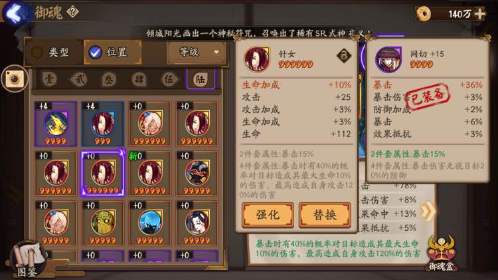Image resolution: width=498 pixels, height=280 pixels.
Task: Select the soul marked 新
Action: (x=149, y=174)
